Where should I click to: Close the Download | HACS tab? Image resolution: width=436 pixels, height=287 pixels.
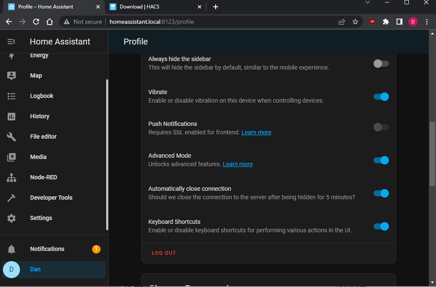coord(200,7)
